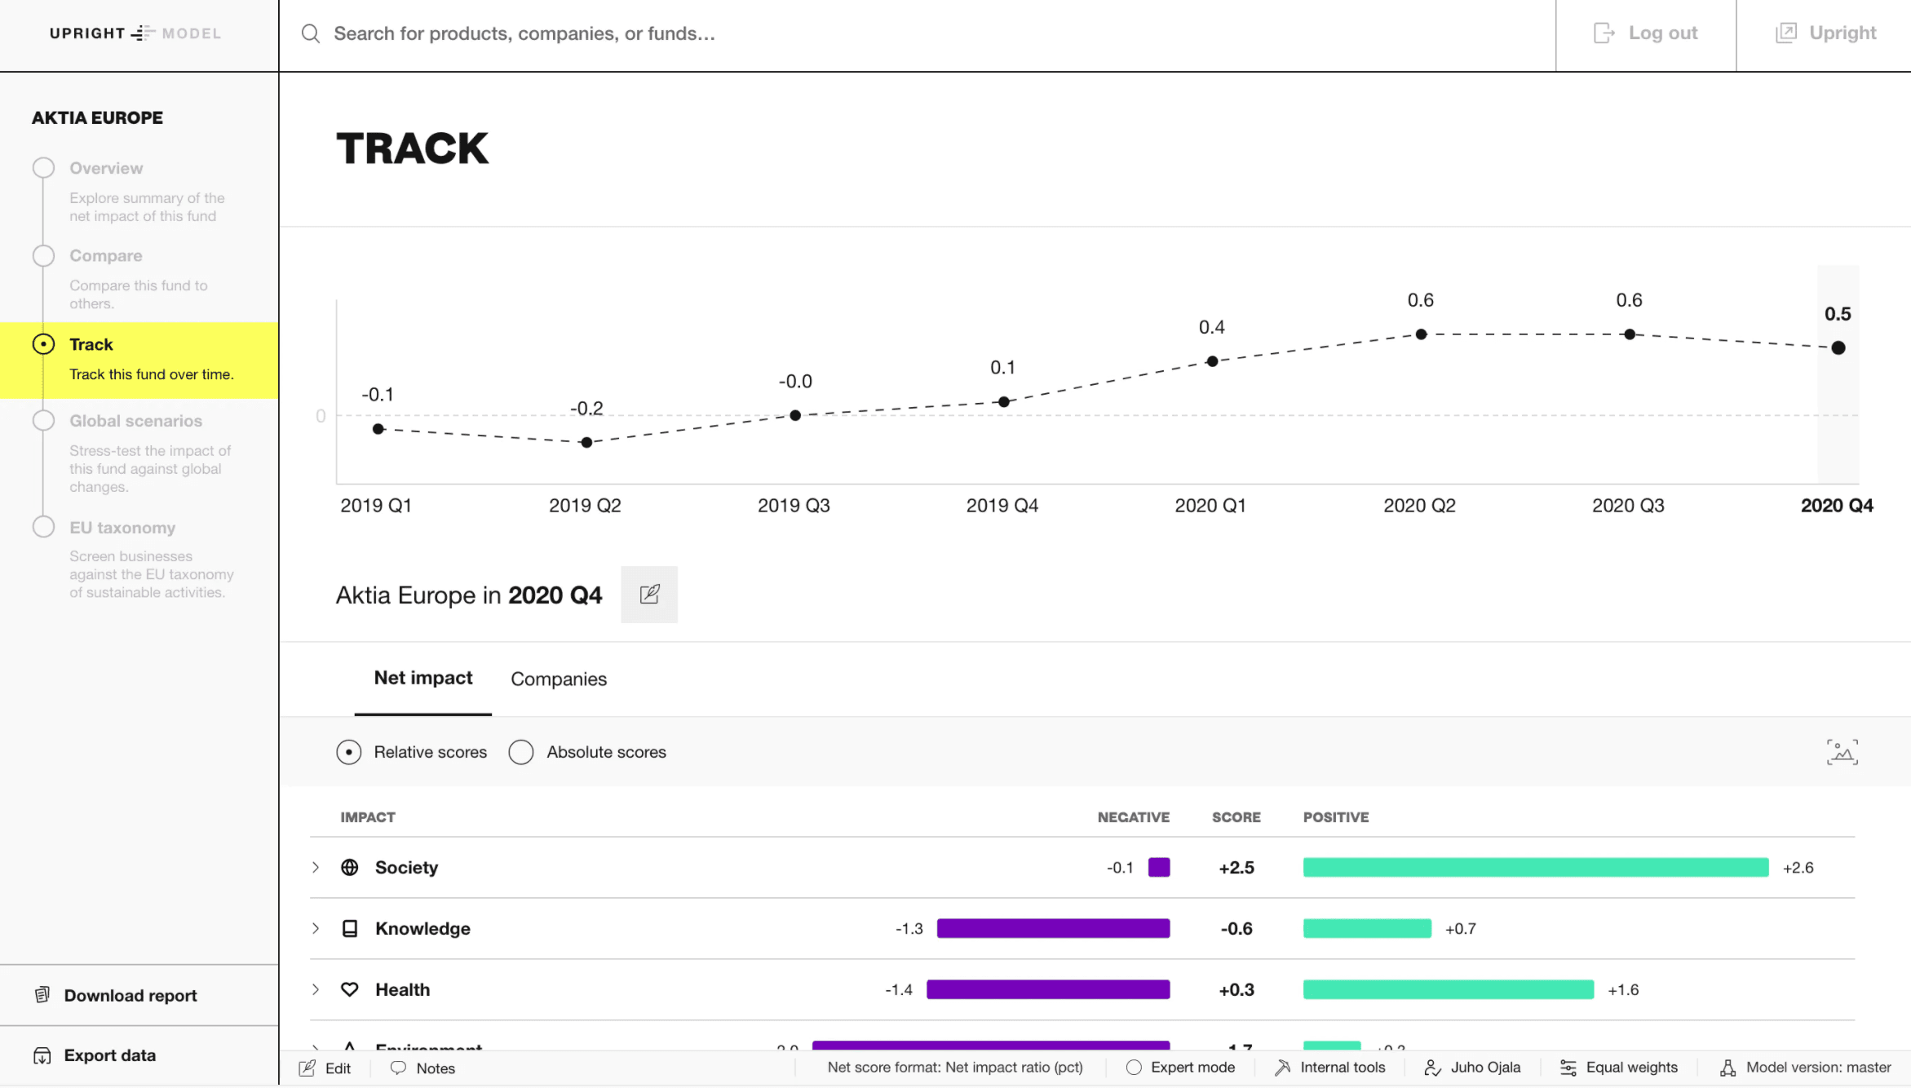Viewport: 1911px width, 1088px height.
Task: Click the Upright external link icon
Action: point(1786,33)
